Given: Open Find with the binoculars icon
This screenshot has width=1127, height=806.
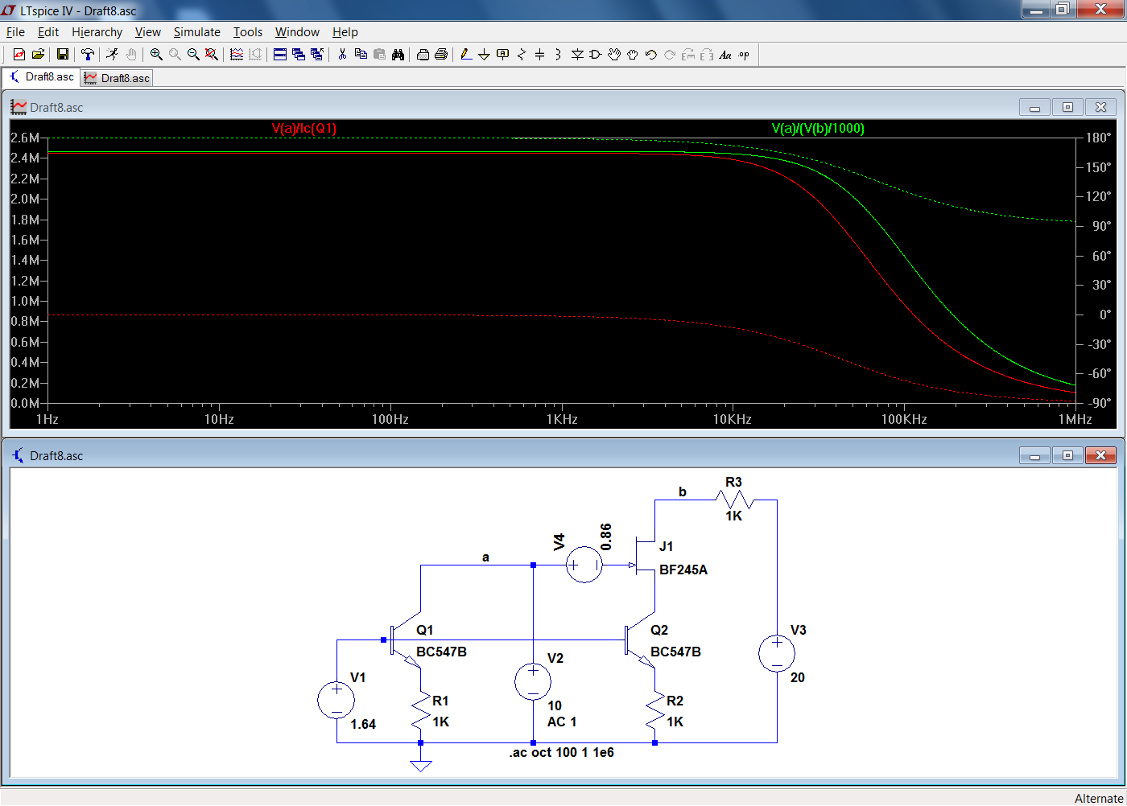Looking at the screenshot, I should (x=398, y=54).
